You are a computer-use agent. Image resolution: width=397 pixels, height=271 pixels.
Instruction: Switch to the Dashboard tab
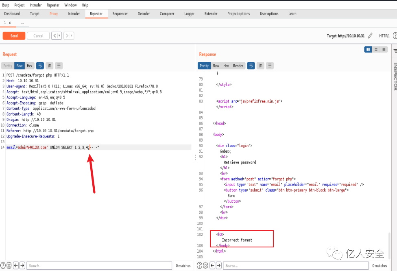12,14
